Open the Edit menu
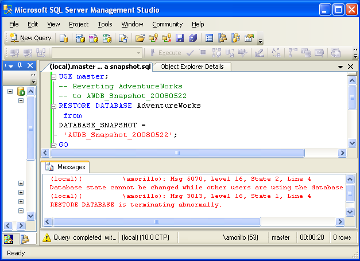Screen dimensions: 360x261 (x=33, y=24)
